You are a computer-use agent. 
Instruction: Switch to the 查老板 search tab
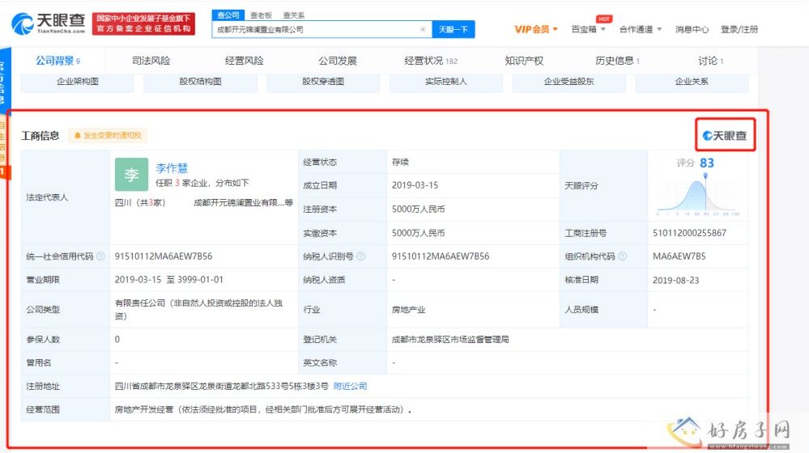click(261, 15)
